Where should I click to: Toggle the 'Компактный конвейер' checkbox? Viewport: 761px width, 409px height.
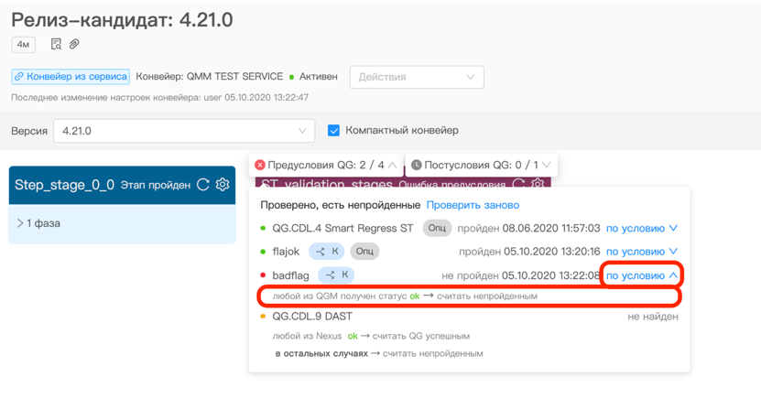(x=333, y=131)
